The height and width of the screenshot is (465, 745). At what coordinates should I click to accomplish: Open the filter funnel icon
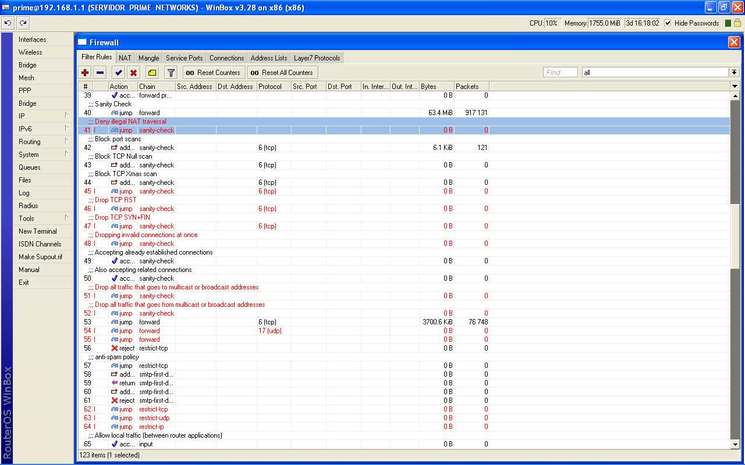(x=171, y=73)
